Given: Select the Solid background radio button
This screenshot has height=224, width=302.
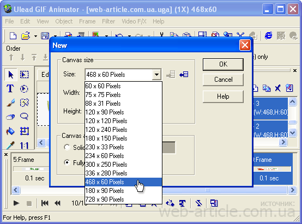Looking at the screenshot, I should tap(67, 147).
